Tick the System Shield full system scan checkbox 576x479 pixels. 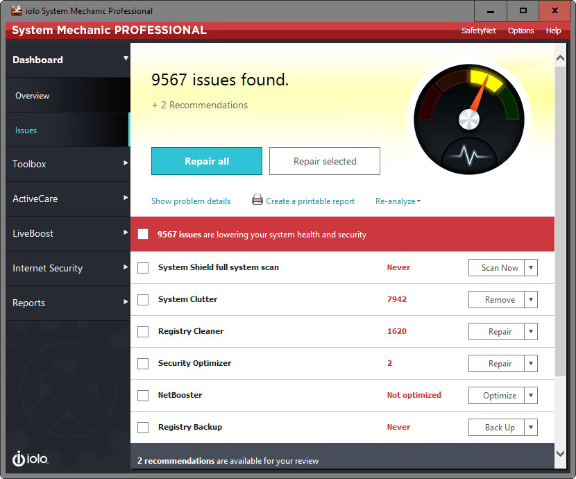[x=143, y=268]
